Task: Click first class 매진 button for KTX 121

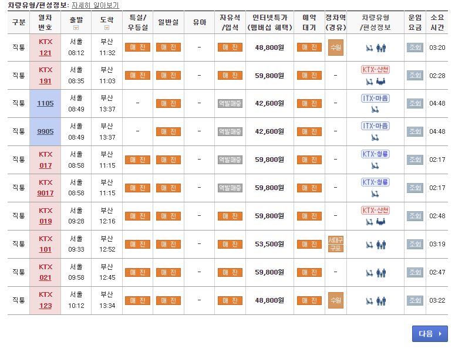Action: click(137, 48)
